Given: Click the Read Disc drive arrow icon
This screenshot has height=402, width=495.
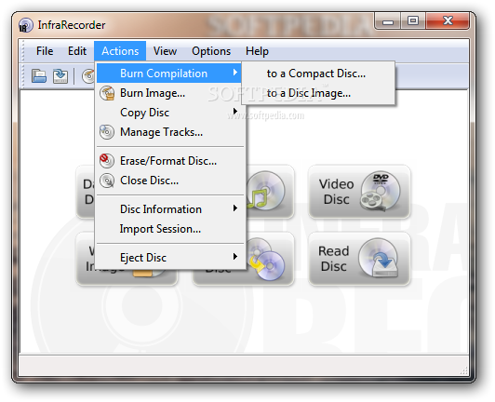Looking at the screenshot, I should [x=379, y=259].
